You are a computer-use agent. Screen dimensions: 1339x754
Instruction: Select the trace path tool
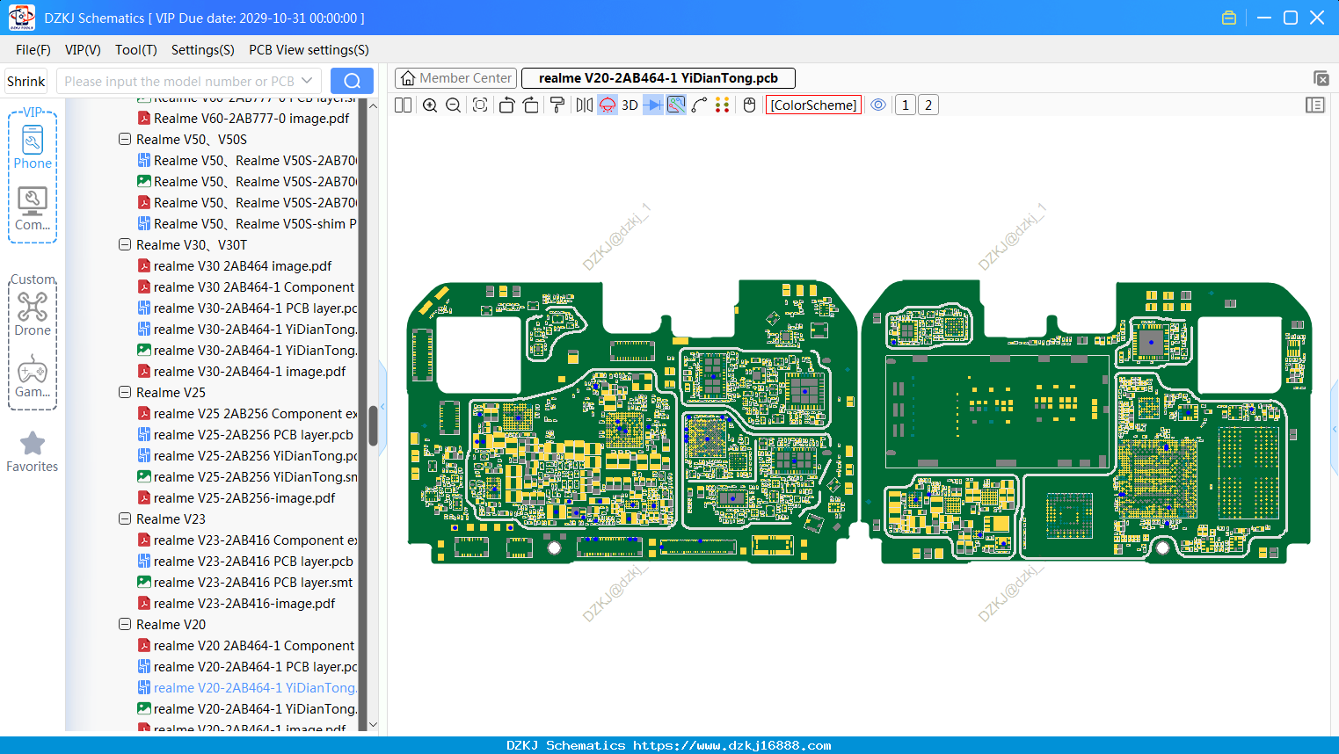699,105
